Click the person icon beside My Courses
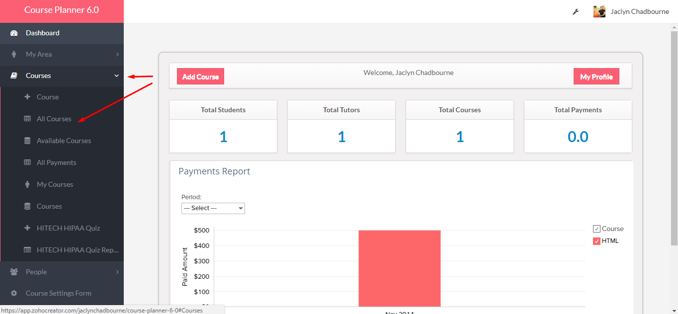This screenshot has height=314, width=678. [27, 184]
